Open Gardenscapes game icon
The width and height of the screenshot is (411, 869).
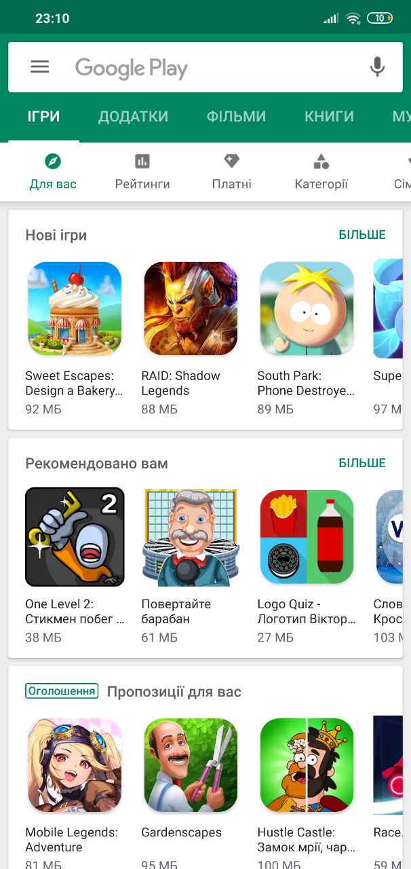point(191,765)
